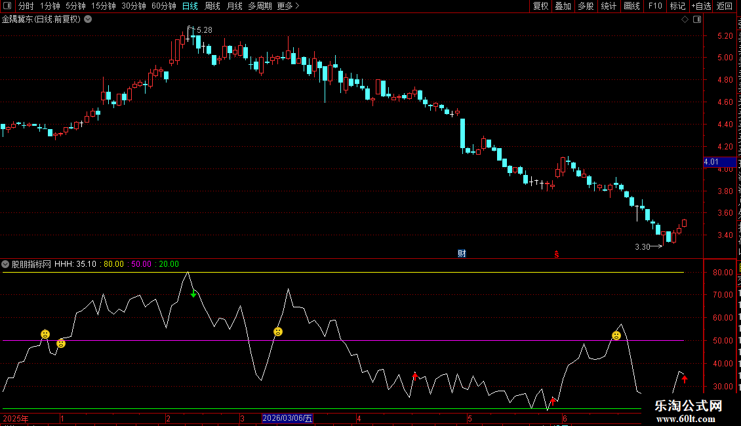Click the yellow 80.00 parameter label

(113, 264)
